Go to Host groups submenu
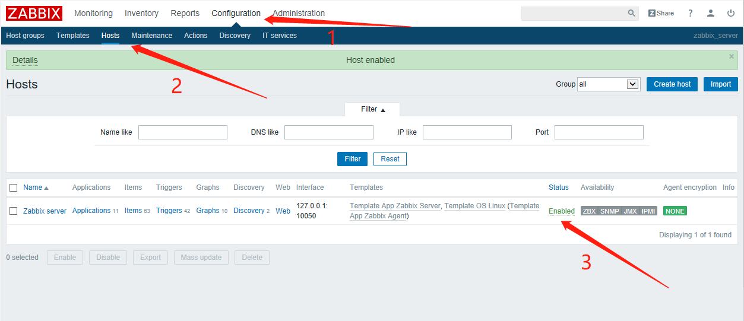The height and width of the screenshot is (321, 744). click(25, 36)
